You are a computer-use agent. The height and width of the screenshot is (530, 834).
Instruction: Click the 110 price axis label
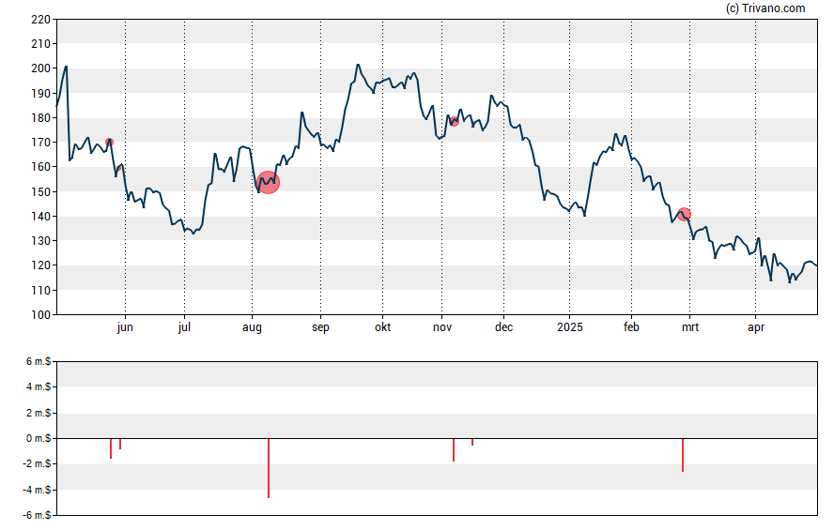[41, 291]
